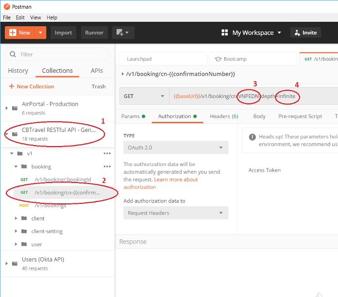Open the Runner
Screen dimensions: 338x297
94,33
